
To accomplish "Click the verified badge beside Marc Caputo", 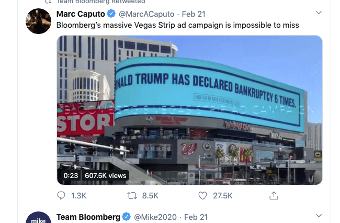I will [x=111, y=14].
